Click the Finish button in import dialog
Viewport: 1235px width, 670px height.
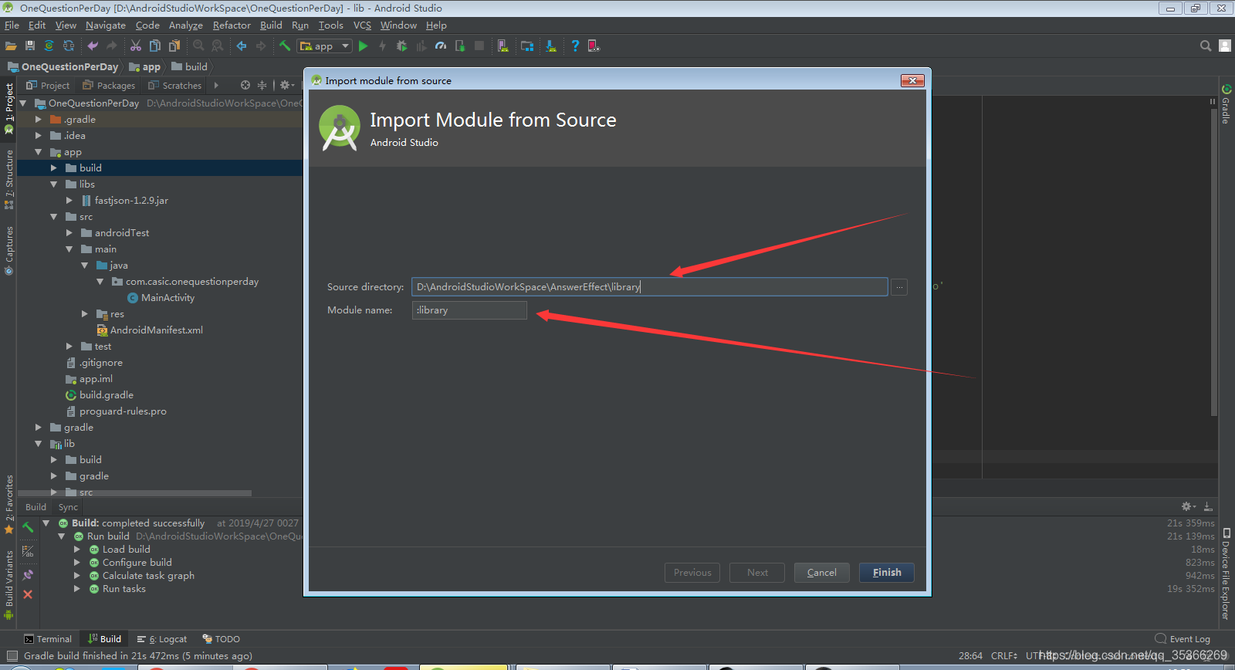point(887,573)
